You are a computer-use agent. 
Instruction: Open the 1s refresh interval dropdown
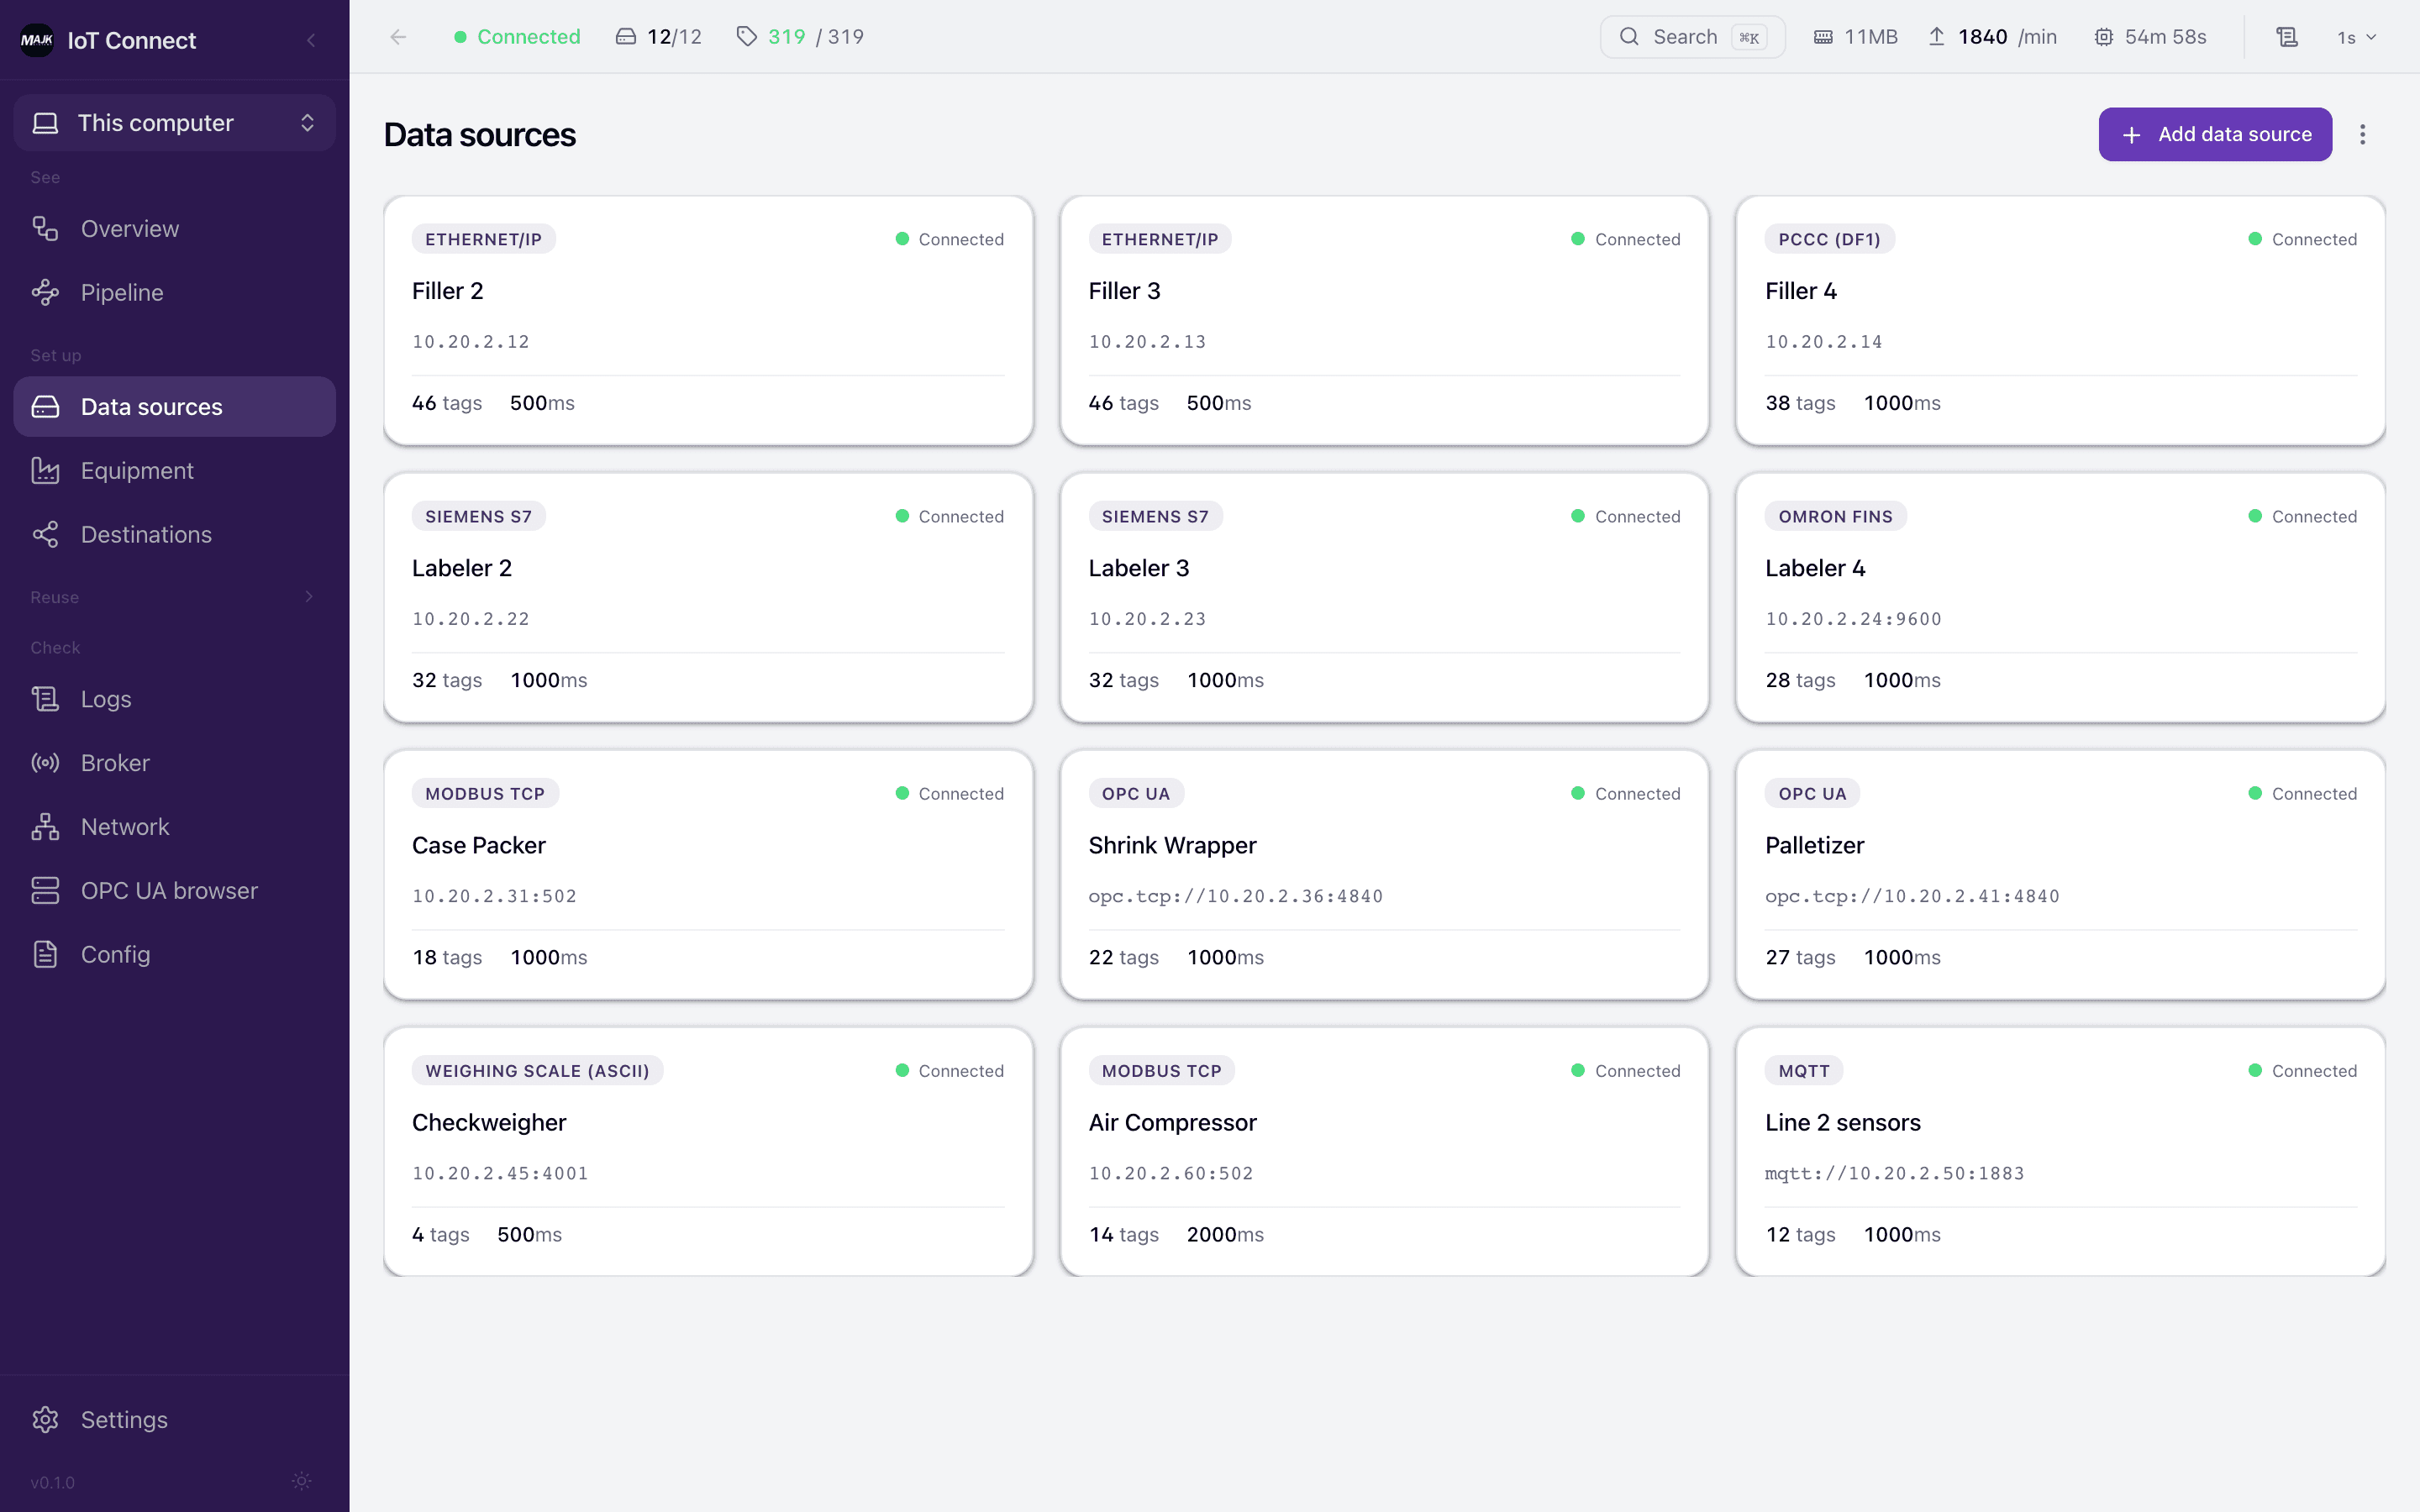coord(2356,37)
